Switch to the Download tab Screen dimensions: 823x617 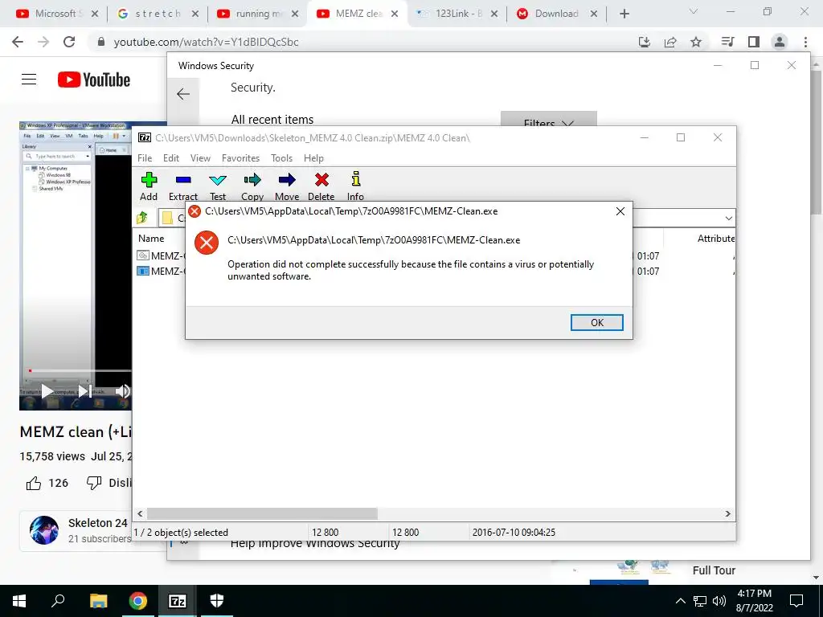tap(557, 14)
